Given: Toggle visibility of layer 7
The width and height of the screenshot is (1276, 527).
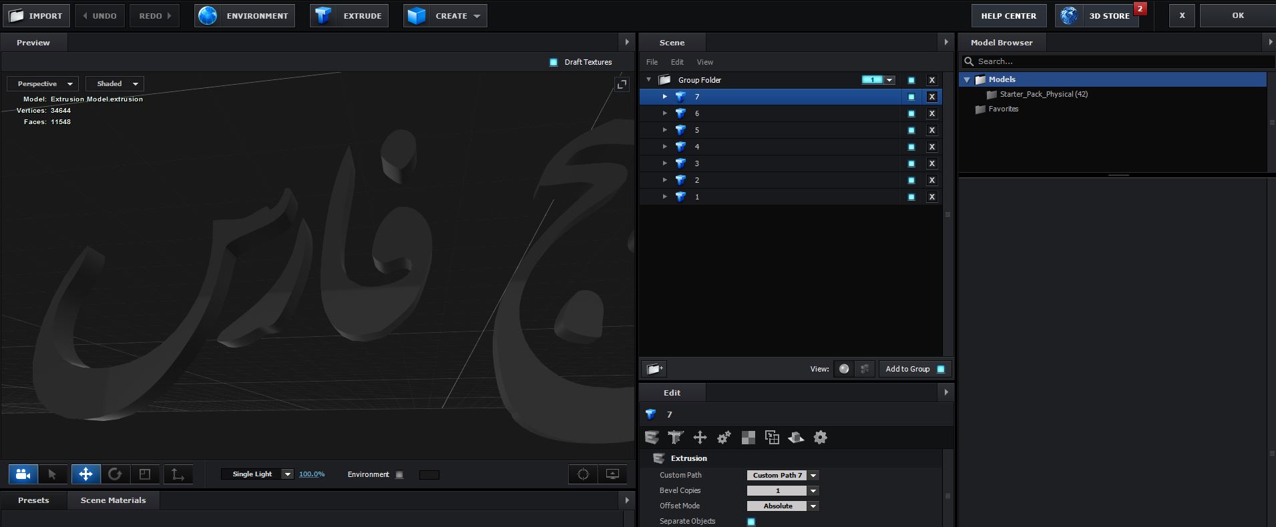Looking at the screenshot, I should [911, 97].
